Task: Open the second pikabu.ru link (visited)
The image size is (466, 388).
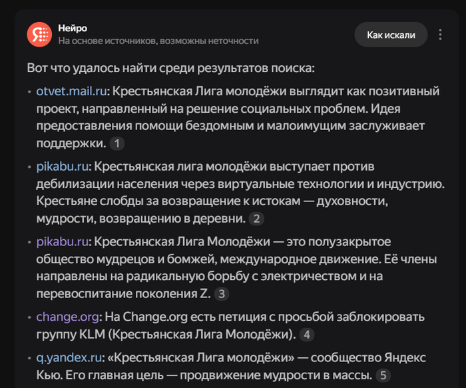Action: pyautogui.click(x=63, y=241)
